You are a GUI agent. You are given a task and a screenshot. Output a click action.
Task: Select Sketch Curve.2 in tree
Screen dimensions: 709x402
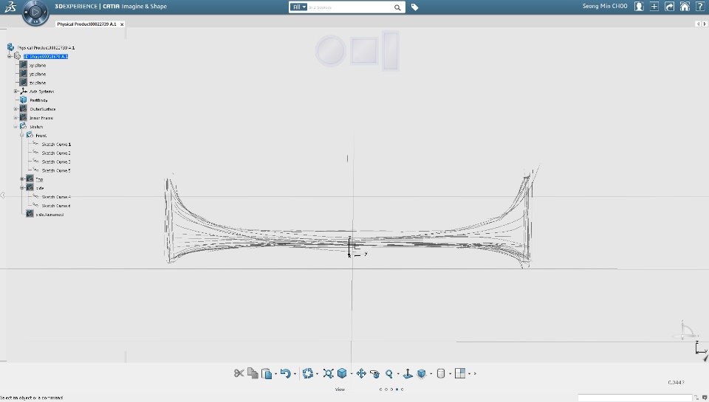tap(56, 153)
